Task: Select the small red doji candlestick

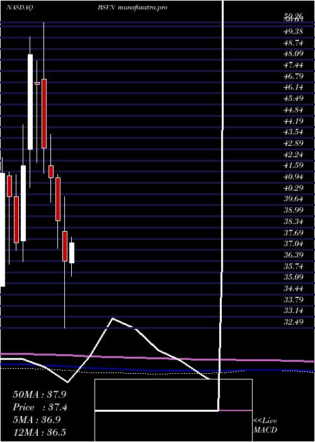Action: tap(37, 83)
